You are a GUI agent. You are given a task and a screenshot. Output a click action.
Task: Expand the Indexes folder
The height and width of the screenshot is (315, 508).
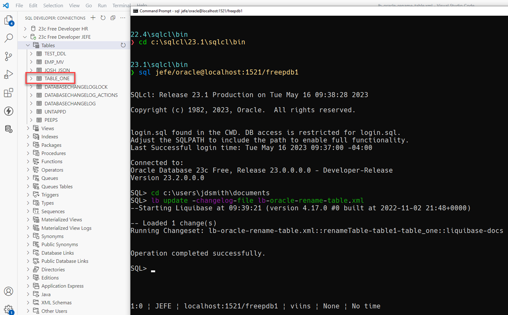coord(28,137)
